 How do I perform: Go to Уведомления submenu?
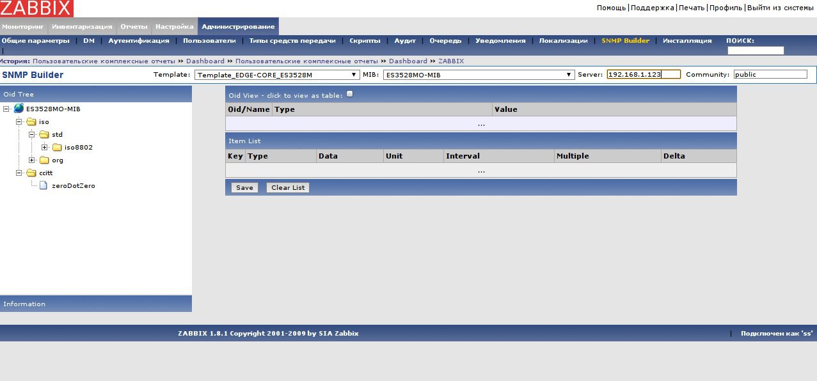pos(500,40)
